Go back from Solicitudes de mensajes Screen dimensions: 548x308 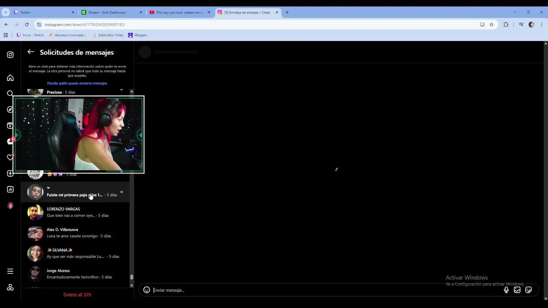coord(31,52)
